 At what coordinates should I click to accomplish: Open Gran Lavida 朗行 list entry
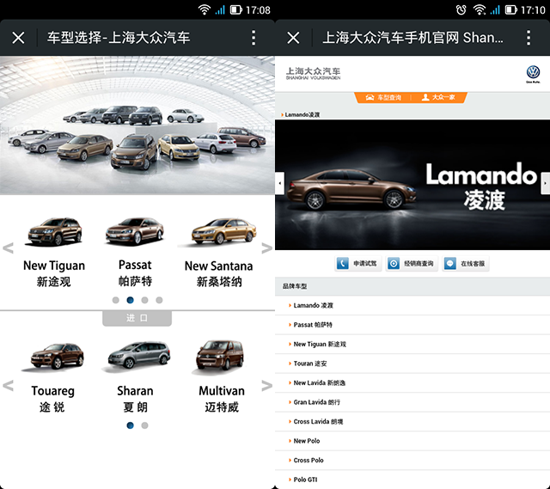(412, 402)
